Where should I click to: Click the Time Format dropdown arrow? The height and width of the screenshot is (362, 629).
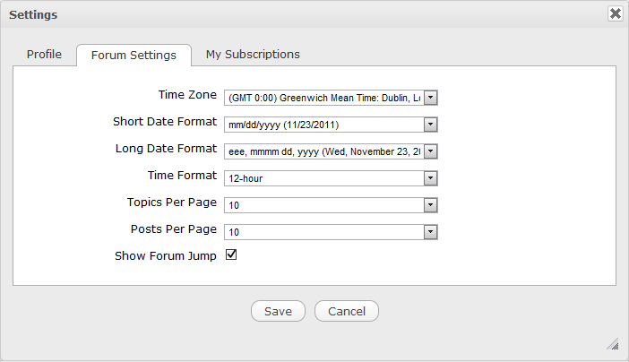[x=430, y=178]
